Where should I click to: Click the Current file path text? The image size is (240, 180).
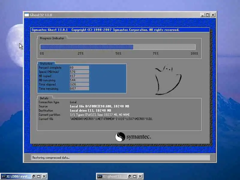tap(111, 119)
